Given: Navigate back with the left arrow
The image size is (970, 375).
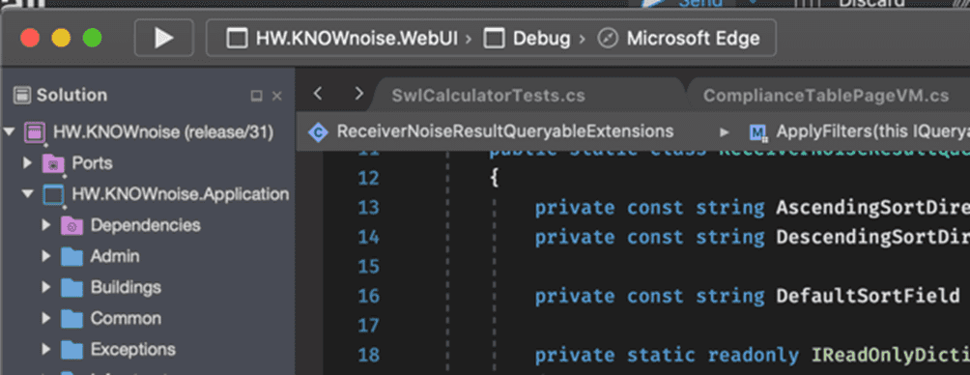Looking at the screenshot, I should pyautogui.click(x=318, y=94).
